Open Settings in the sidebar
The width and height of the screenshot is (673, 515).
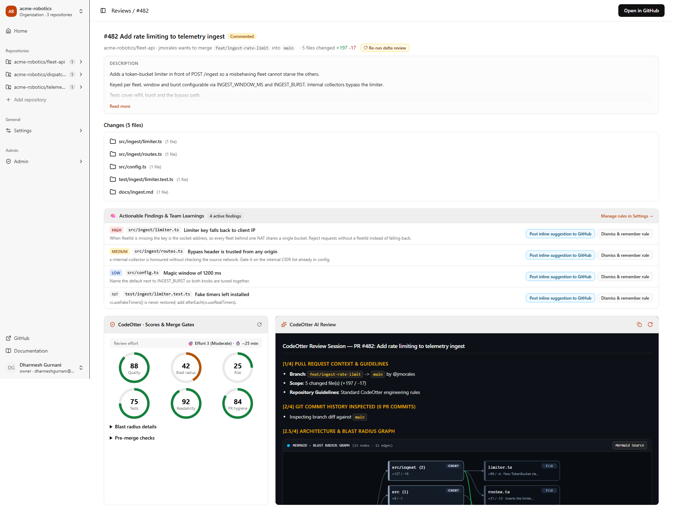(x=45, y=131)
